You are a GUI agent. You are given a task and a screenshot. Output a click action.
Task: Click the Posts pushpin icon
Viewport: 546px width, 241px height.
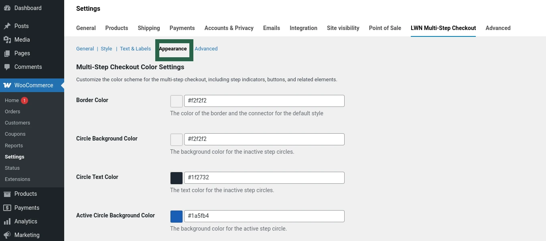tap(7, 26)
